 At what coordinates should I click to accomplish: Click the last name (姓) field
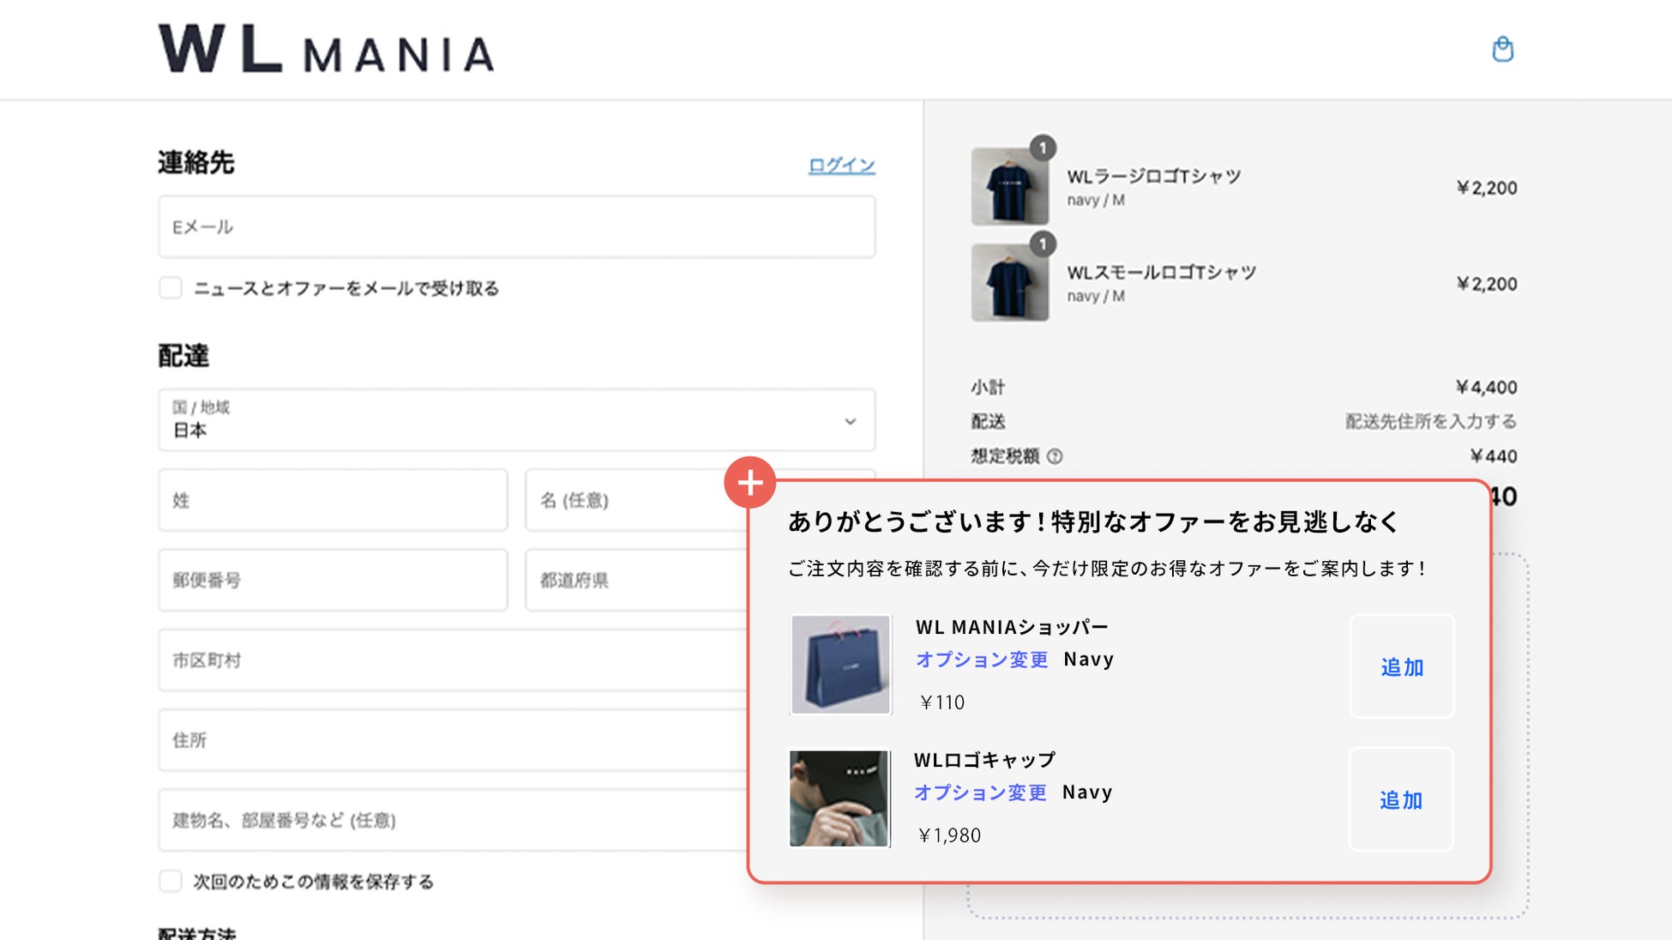click(333, 501)
